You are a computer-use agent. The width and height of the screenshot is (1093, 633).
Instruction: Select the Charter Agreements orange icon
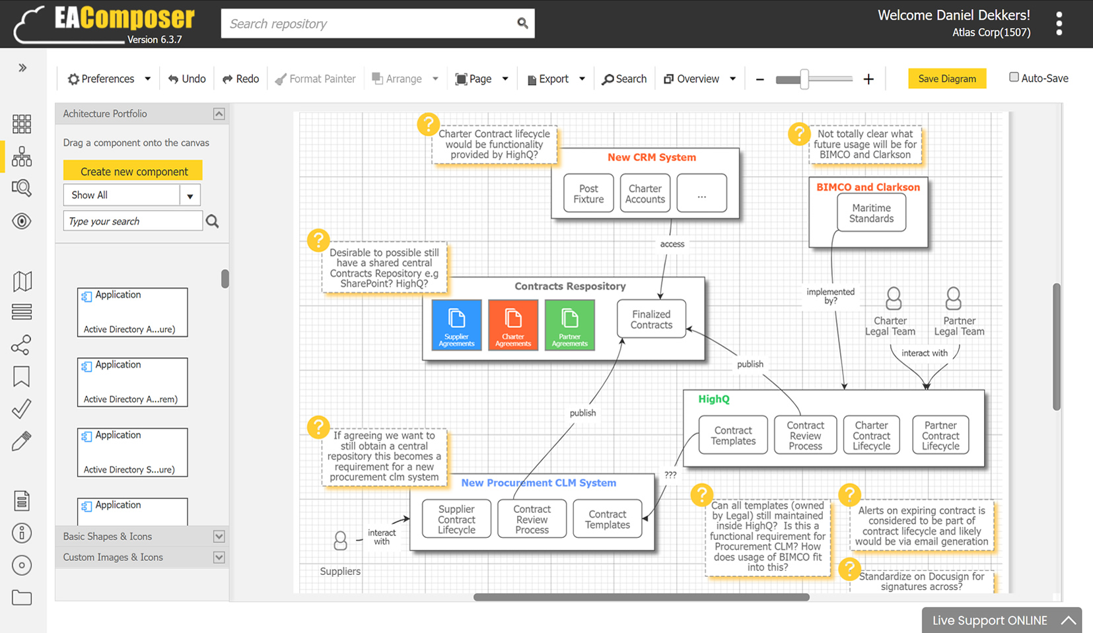[513, 324]
